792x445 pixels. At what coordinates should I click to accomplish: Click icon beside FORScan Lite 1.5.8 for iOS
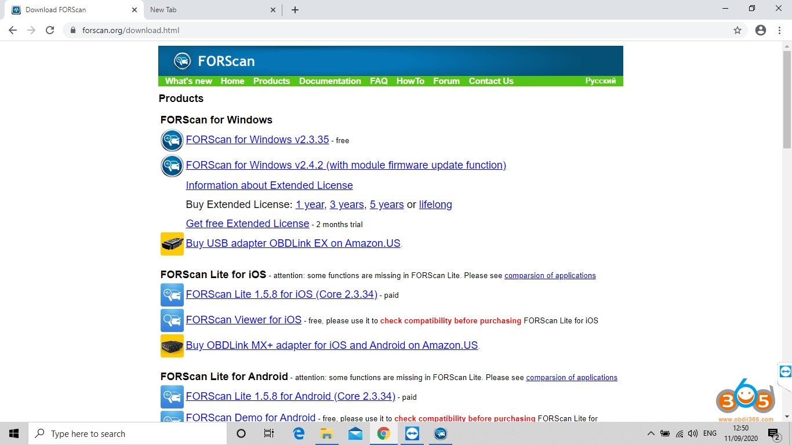pos(172,295)
